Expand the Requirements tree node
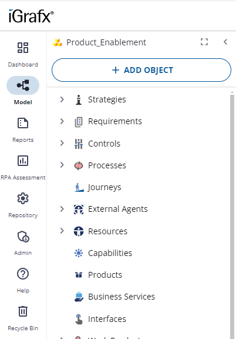 point(62,121)
